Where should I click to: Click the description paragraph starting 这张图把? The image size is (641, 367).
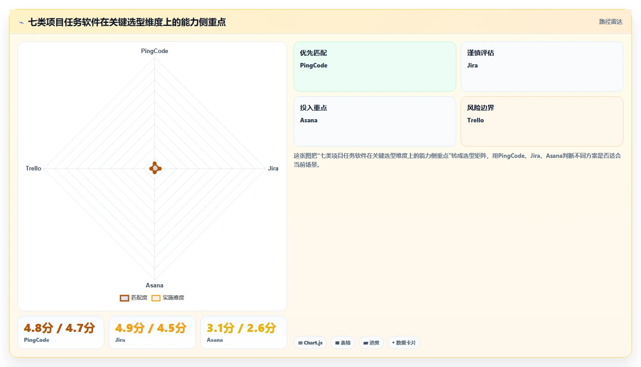pos(458,160)
